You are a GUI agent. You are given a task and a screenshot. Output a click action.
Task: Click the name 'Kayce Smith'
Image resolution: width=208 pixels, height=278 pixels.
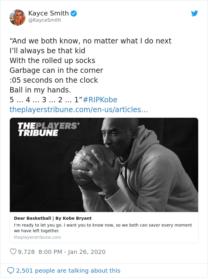[x=48, y=13]
